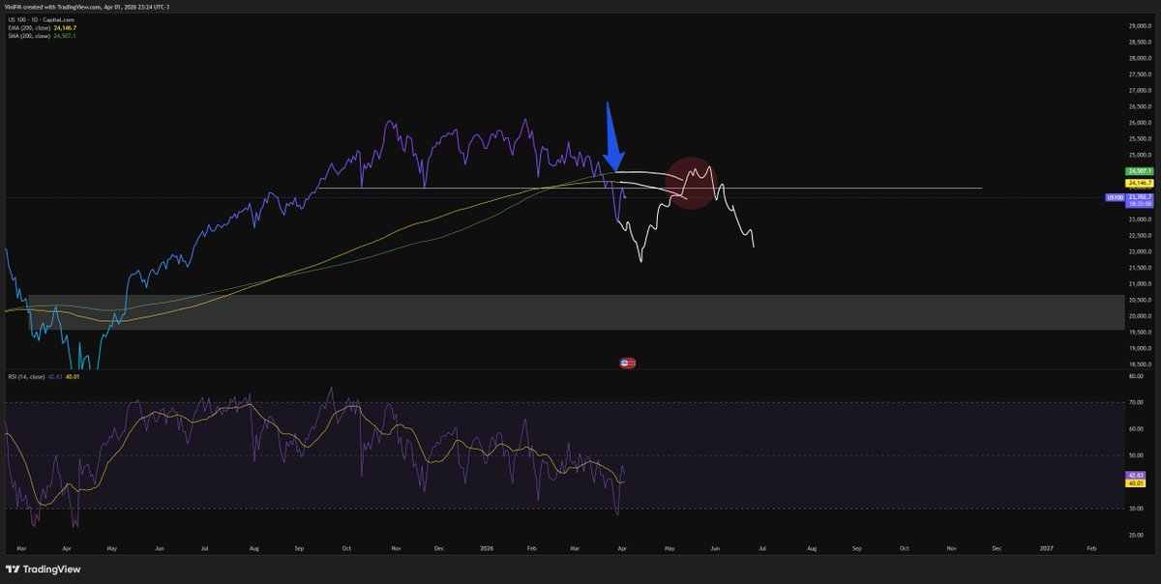
Task: Click the 20.00 label on the RSI axis
Action: [x=1135, y=535]
